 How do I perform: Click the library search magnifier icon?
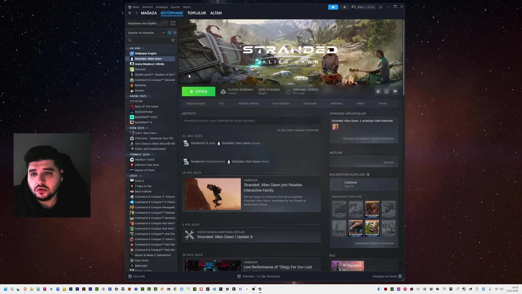point(130,40)
